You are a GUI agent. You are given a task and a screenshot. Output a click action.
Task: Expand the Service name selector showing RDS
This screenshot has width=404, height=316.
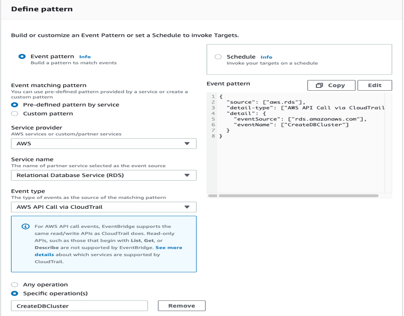click(x=105, y=175)
